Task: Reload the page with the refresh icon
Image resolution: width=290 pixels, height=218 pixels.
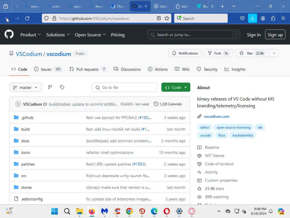Action: pos(27,18)
